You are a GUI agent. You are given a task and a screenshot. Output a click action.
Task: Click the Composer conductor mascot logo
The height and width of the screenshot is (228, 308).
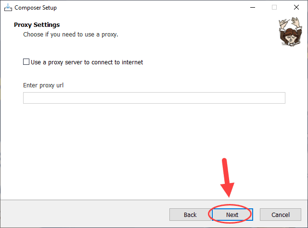click(290, 32)
